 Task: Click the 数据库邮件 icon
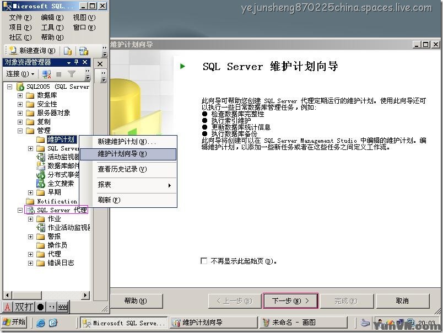(41, 165)
